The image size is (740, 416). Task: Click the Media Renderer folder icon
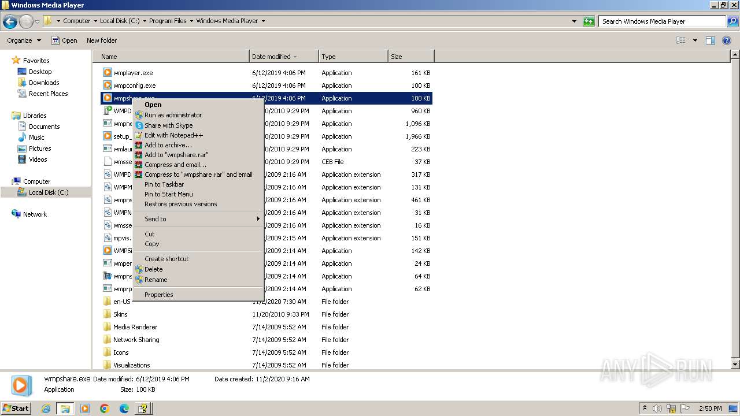point(107,327)
